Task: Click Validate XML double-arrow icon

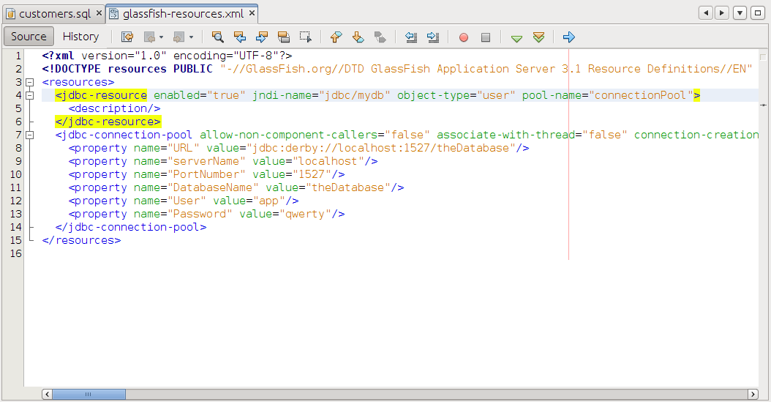Action: coord(538,37)
